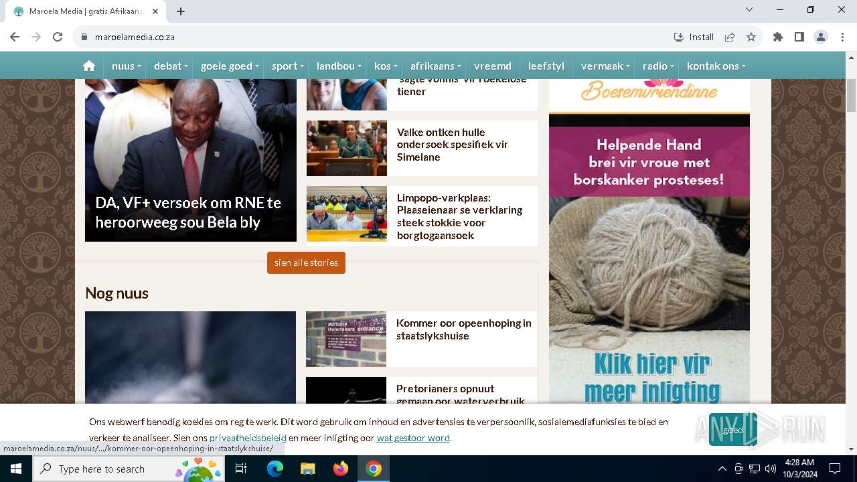Image resolution: width=857 pixels, height=482 pixels.
Task: Click the Chrome taskbar icon
Action: pos(374,469)
